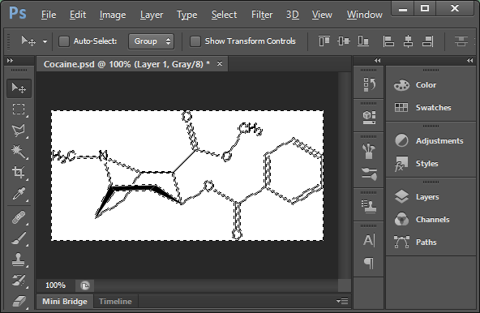Image resolution: width=480 pixels, height=313 pixels.
Task: Select the Eraser tool
Action: pyautogui.click(x=19, y=301)
